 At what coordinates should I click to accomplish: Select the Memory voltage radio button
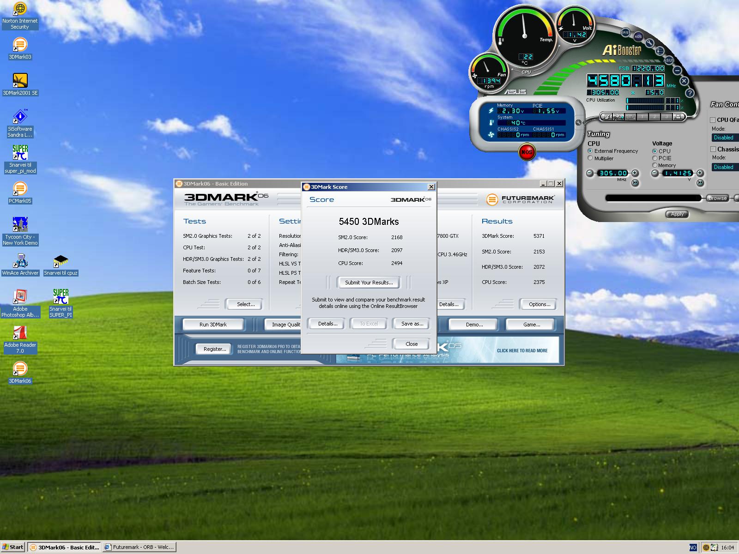[x=655, y=165]
